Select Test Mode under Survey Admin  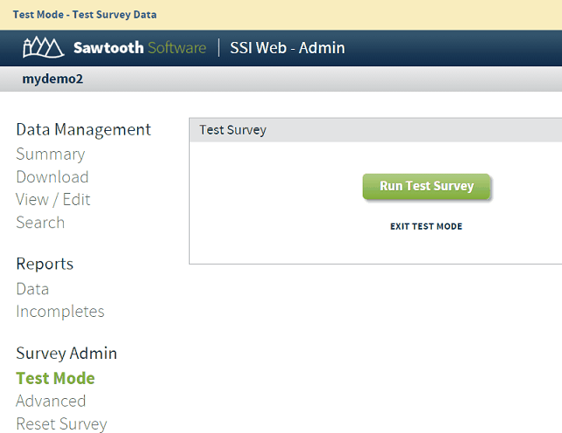56,378
